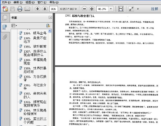Open bookmark 1389. 世界的最后时刻
Screen dimensions: 161x126
35,70
